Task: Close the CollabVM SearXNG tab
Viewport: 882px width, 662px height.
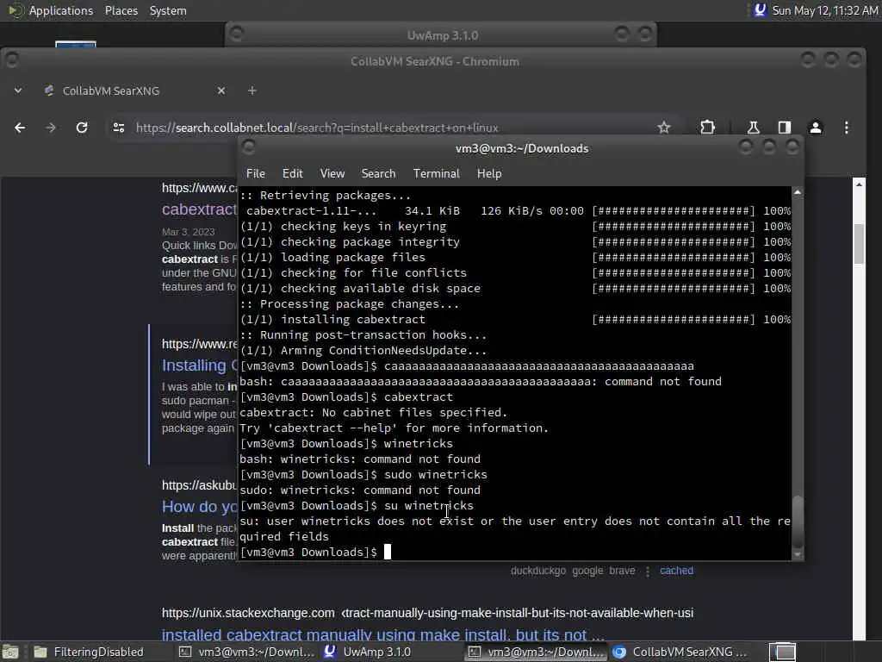Action: point(221,91)
